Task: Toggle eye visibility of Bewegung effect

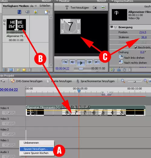Action: (112, 27)
